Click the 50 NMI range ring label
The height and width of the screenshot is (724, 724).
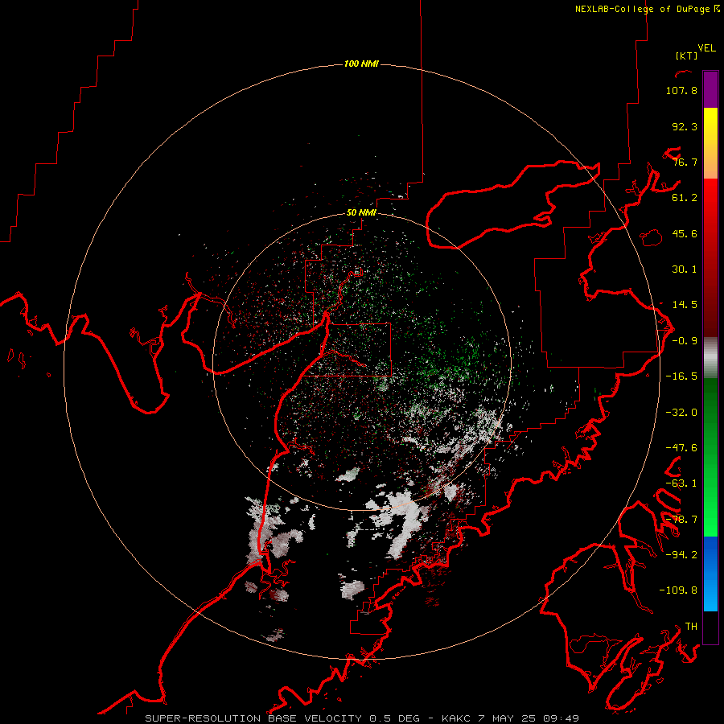point(361,212)
